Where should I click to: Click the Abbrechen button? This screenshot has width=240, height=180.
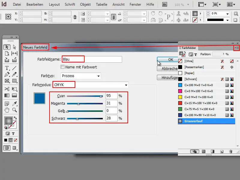click(168, 68)
